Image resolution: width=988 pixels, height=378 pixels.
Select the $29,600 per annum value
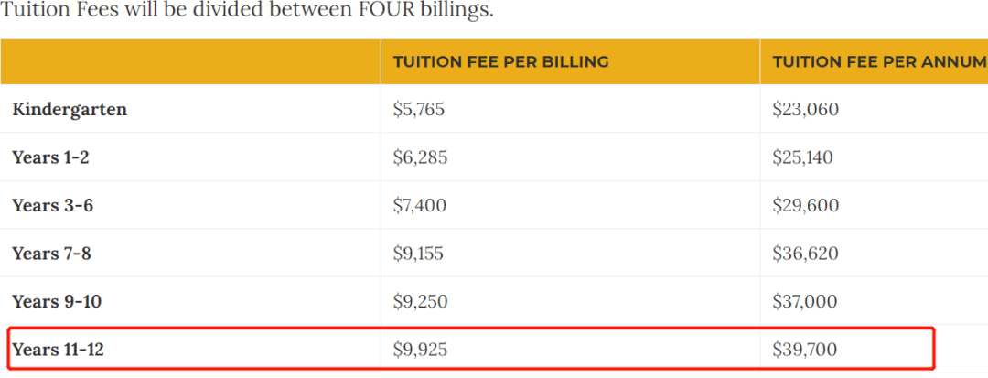click(x=806, y=205)
